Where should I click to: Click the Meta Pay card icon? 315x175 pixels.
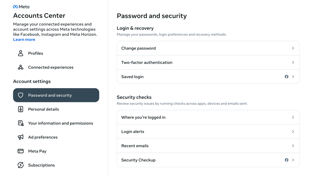coord(21,151)
